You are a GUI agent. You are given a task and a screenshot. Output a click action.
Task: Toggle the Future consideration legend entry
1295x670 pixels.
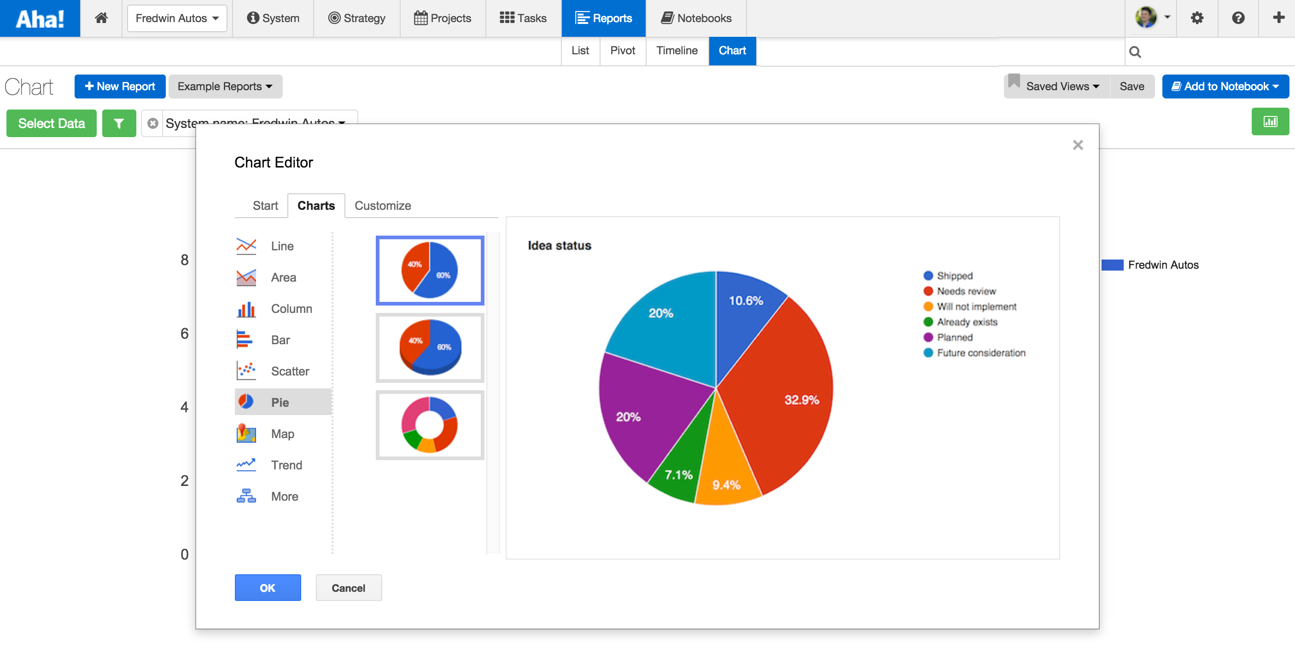coord(980,353)
